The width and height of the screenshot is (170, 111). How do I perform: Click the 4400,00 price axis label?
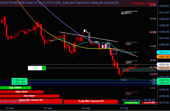(x=164, y=19)
